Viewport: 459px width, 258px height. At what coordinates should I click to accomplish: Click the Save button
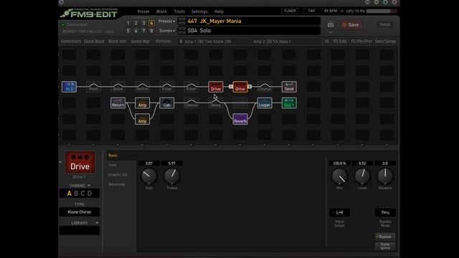click(351, 25)
